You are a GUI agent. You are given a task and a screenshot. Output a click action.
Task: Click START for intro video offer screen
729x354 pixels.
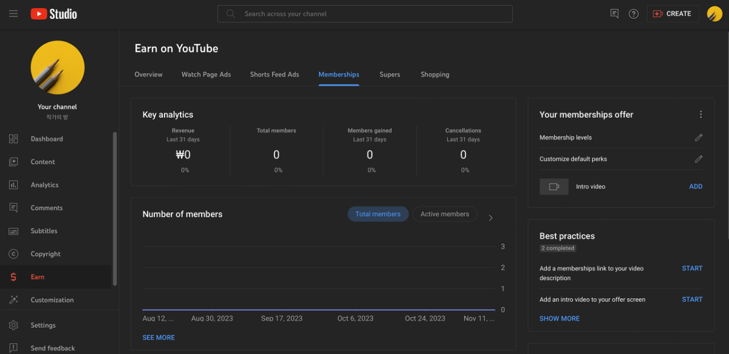692,299
